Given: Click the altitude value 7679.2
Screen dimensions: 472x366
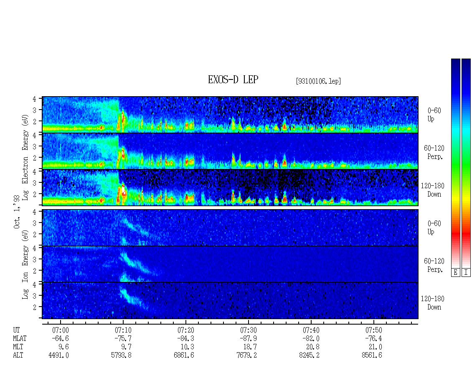Looking at the screenshot, I should coord(246,356).
